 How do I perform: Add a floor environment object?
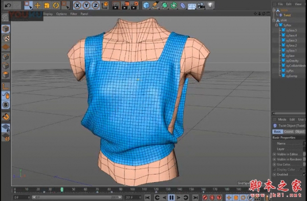point(192,6)
